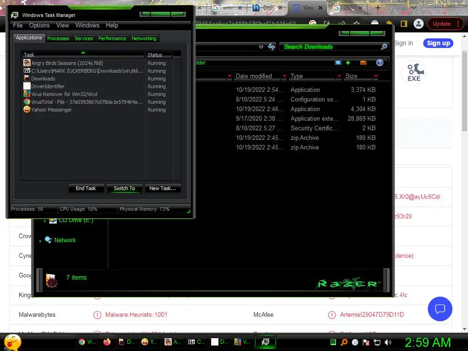Open Explorer help question-mark icon
468x351 pixels.
(x=380, y=63)
